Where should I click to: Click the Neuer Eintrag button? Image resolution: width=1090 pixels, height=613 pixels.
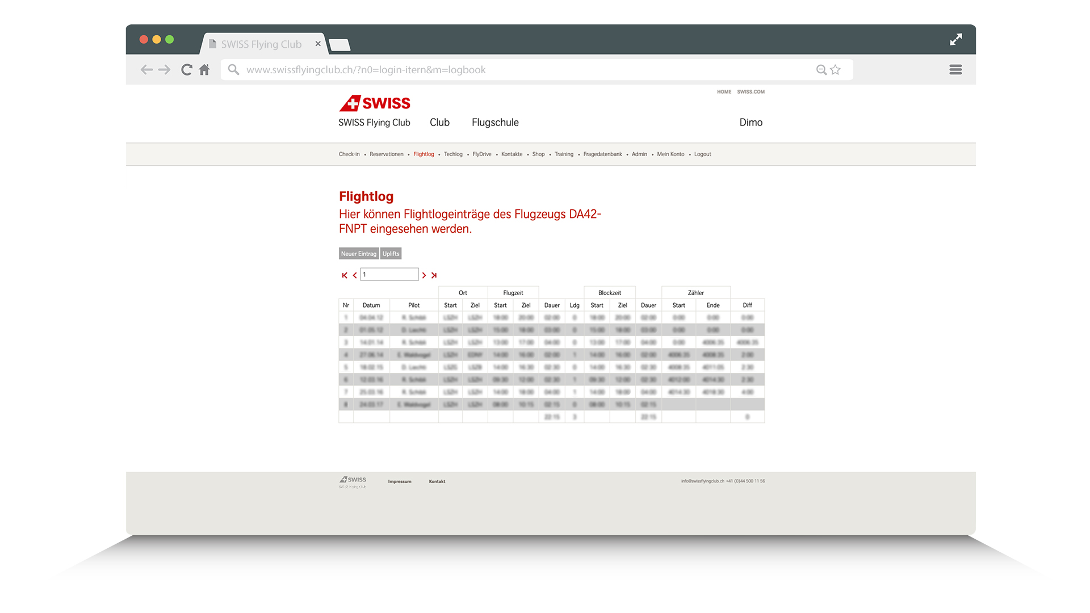coord(358,253)
